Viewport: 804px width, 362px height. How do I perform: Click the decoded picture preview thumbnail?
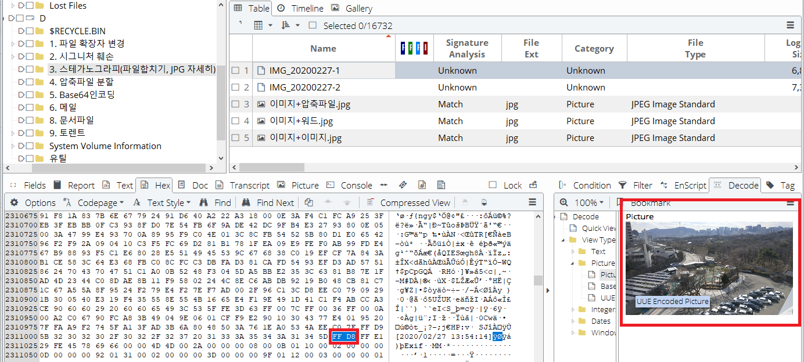coord(709,268)
